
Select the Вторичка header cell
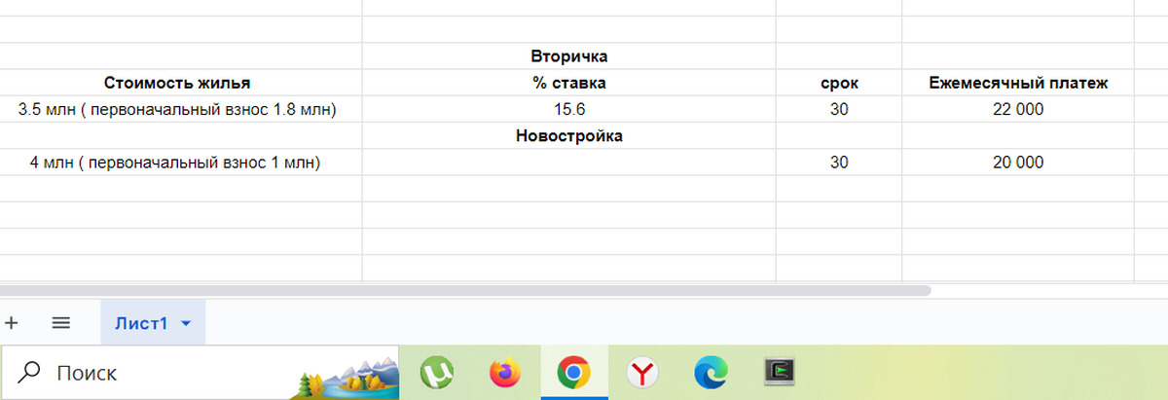[569, 56]
